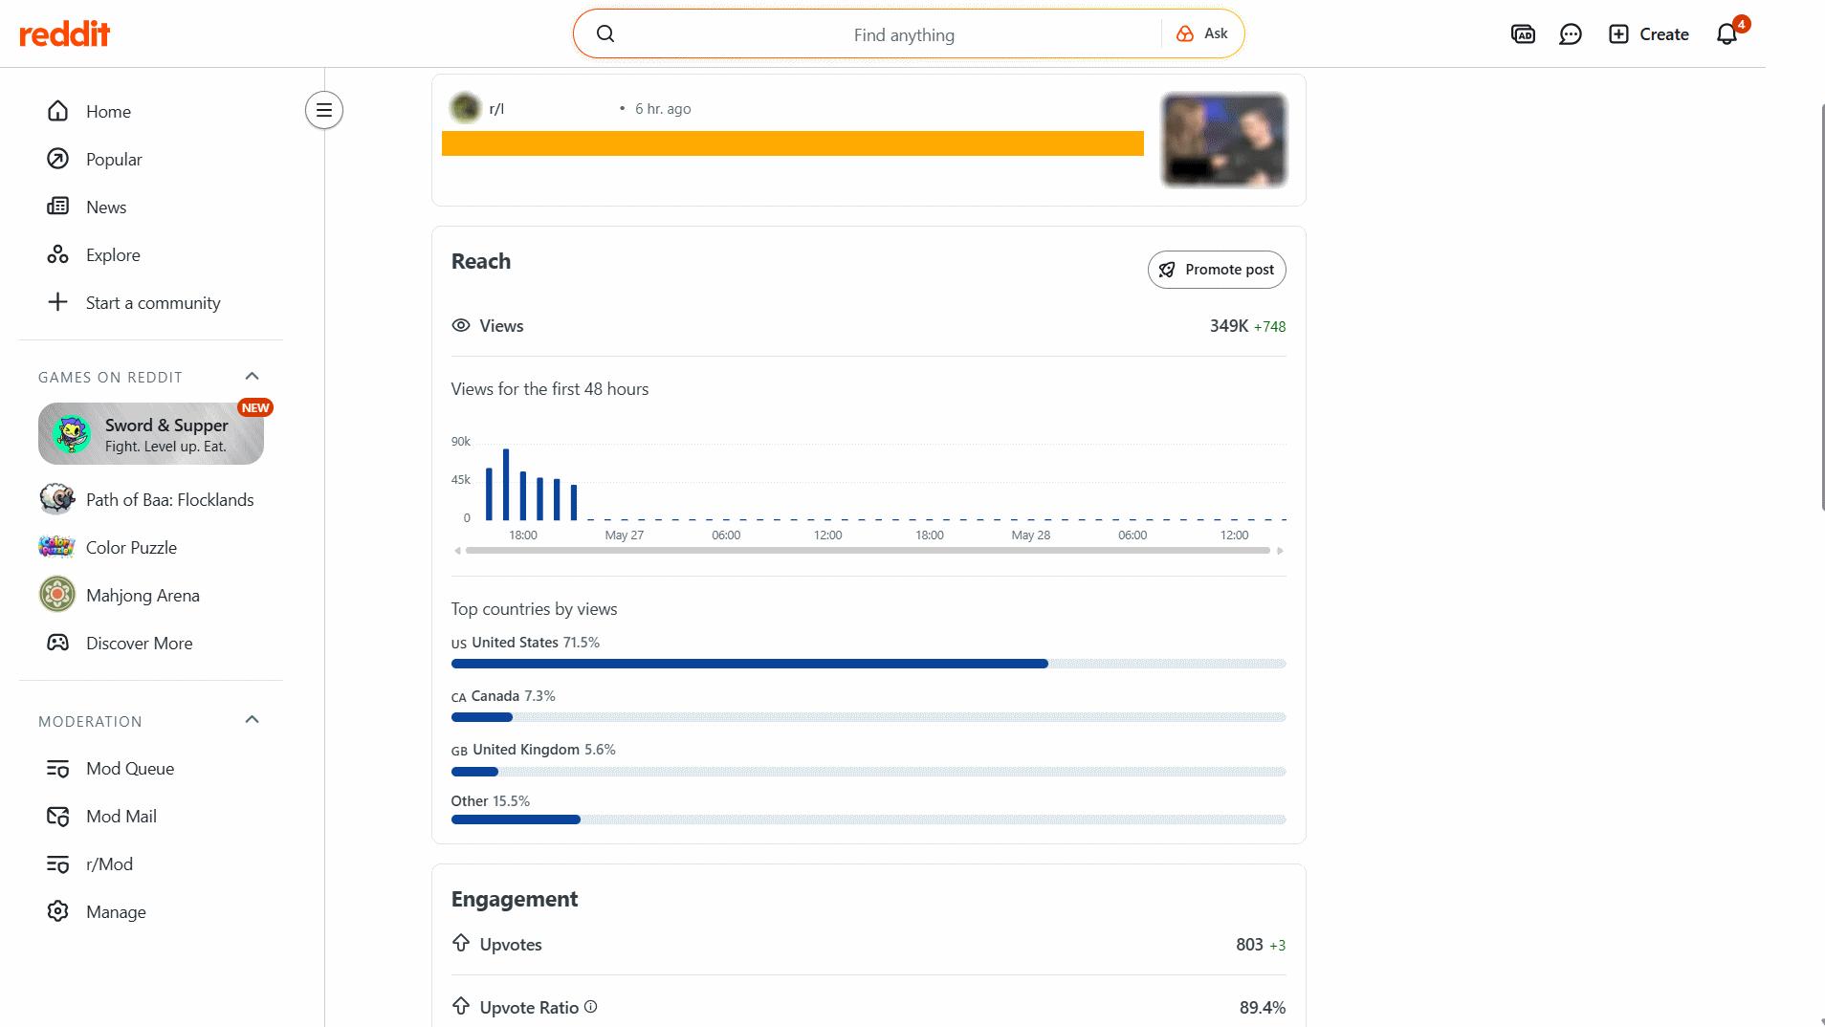1825x1027 pixels.
Task: Click the Promote post button
Action: coord(1217,270)
